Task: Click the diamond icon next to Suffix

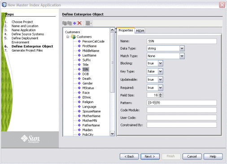Action: pos(79,60)
